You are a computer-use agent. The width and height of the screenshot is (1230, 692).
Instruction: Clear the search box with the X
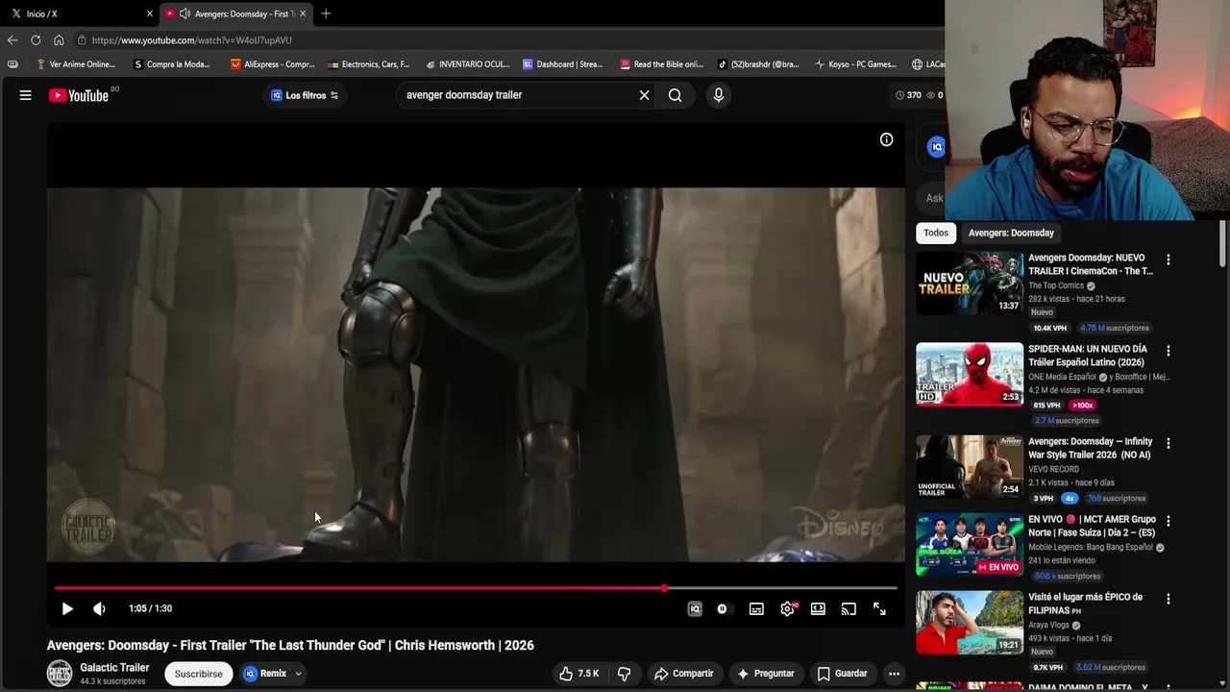click(644, 95)
